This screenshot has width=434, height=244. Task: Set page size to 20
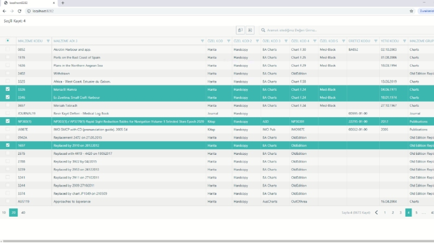point(13,212)
